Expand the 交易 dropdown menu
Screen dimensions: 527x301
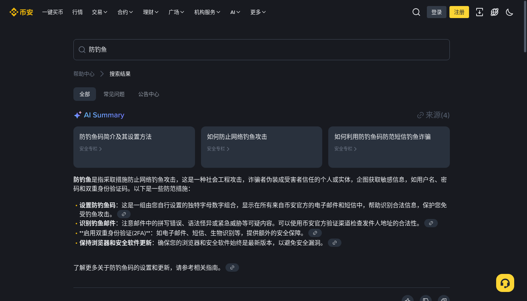100,12
